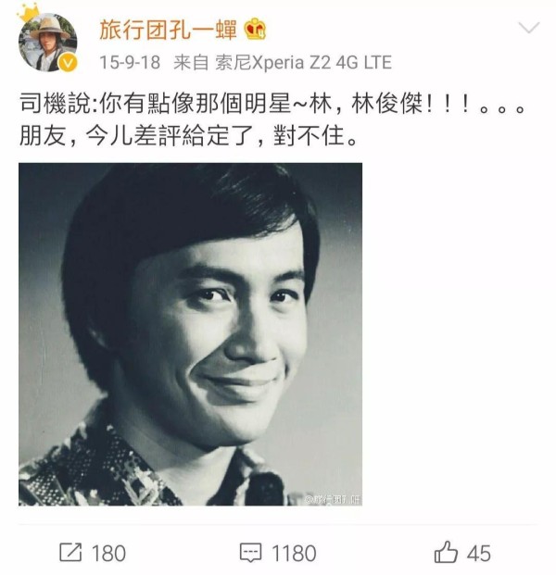This screenshot has height=575, width=556.
Task: Enlarge the black-and-white portrait photo
Action: (x=190, y=334)
